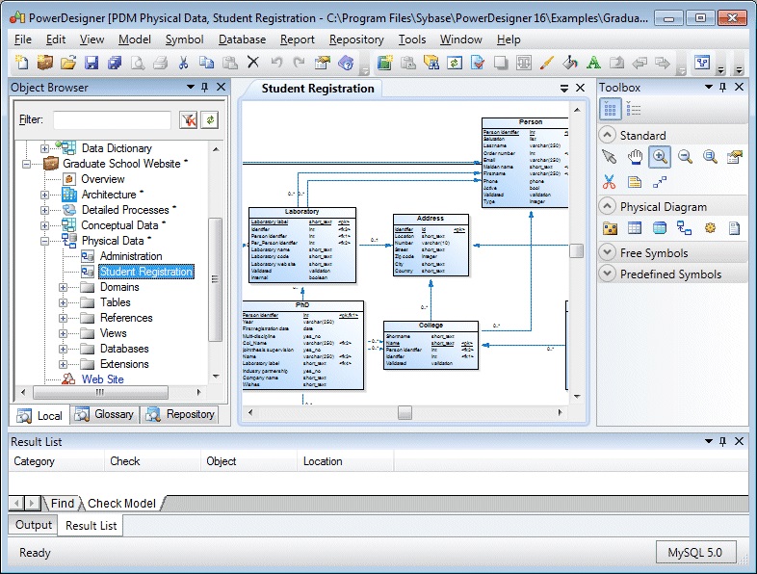Click the clear filter icon in Object Browser
The image size is (757, 574).
(x=188, y=119)
